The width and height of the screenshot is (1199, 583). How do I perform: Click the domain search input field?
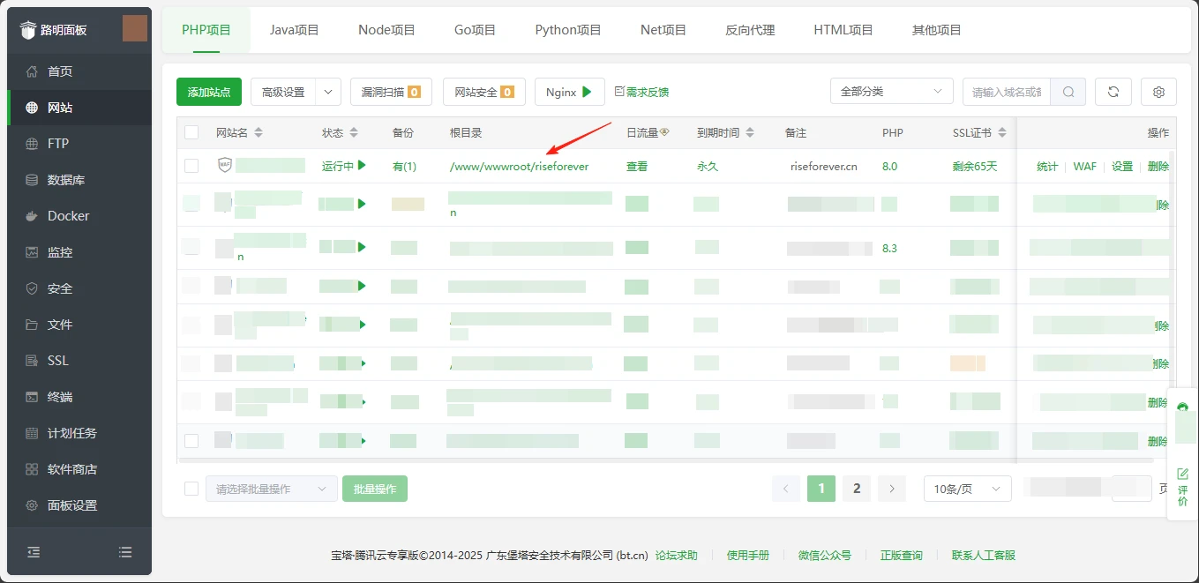pos(1007,92)
